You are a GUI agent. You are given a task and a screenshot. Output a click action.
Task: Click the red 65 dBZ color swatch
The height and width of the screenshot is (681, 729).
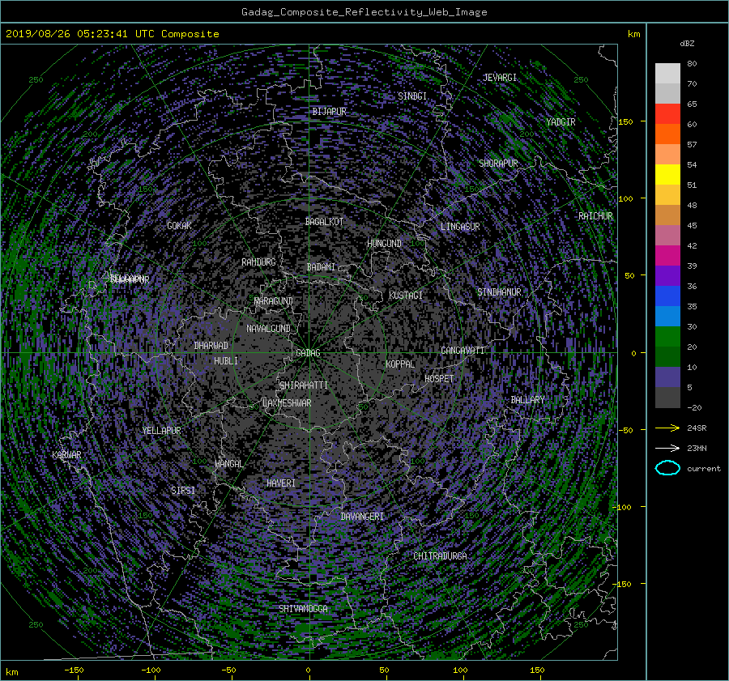click(x=667, y=114)
